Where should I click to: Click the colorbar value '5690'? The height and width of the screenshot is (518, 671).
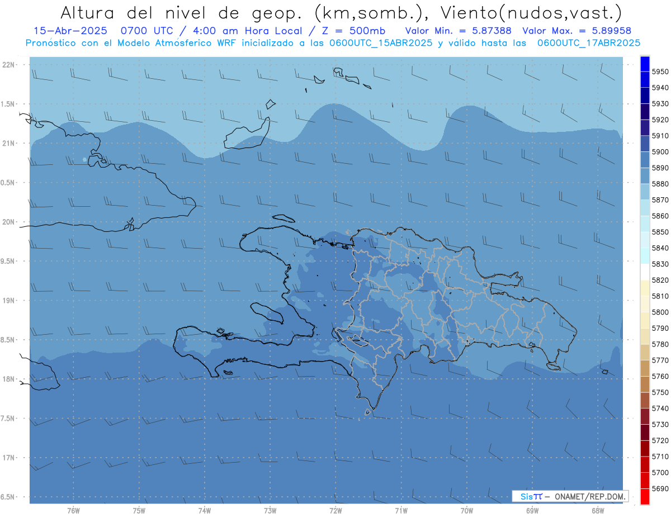[660, 489]
